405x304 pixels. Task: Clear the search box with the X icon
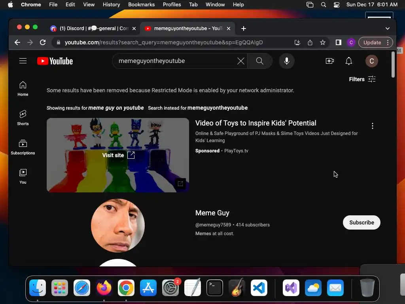[x=241, y=61]
